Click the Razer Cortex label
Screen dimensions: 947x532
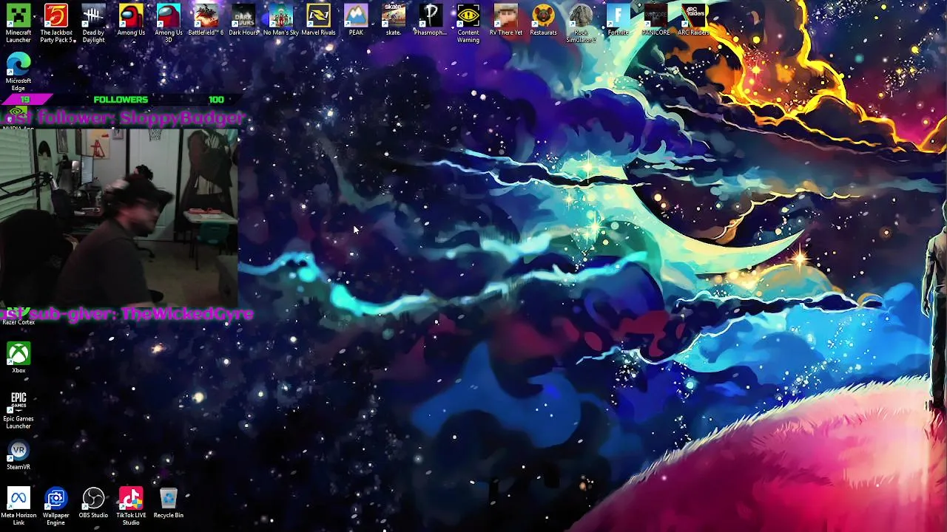click(18, 322)
